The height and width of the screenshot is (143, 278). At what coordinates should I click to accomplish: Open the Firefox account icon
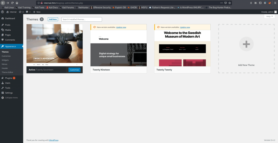pyautogui.click(x=265, y=3)
